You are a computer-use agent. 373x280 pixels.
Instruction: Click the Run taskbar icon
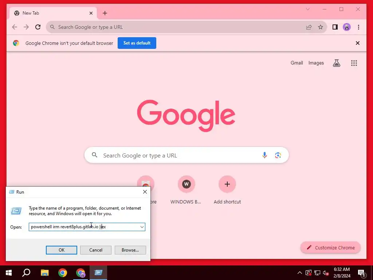point(98,273)
